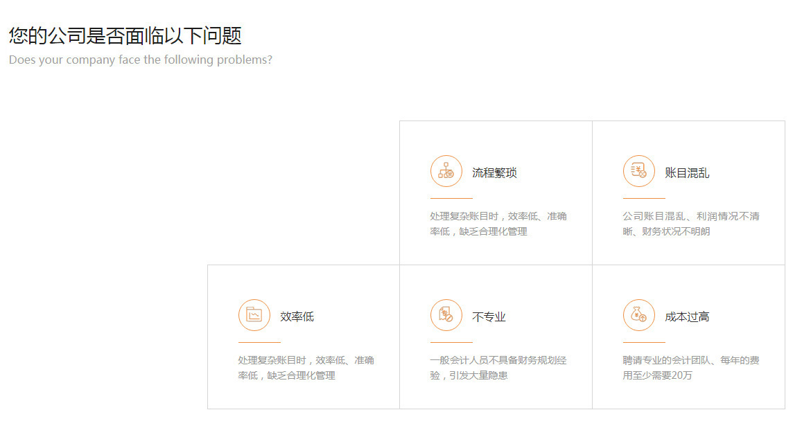Select the 流程繁琐 card title
Screen dimensions: 811x446
pyautogui.click(x=494, y=173)
